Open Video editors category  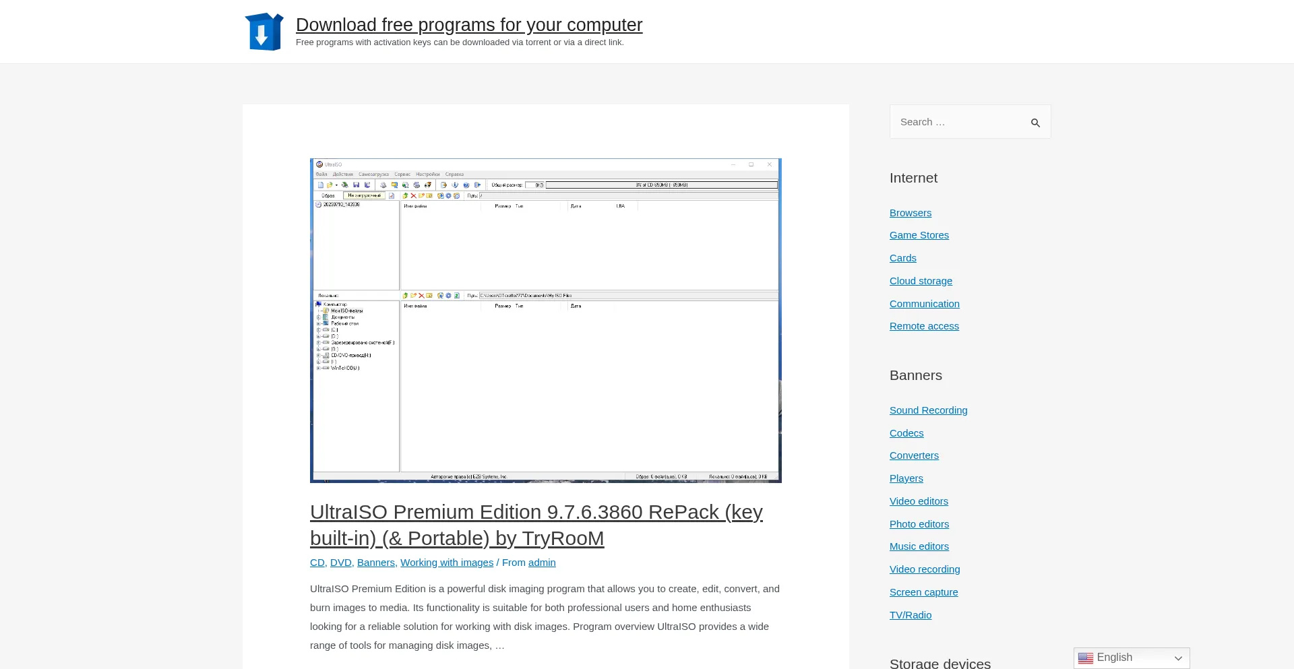[x=919, y=501]
